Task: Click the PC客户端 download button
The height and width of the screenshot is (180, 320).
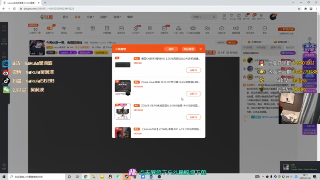Action: point(286,29)
